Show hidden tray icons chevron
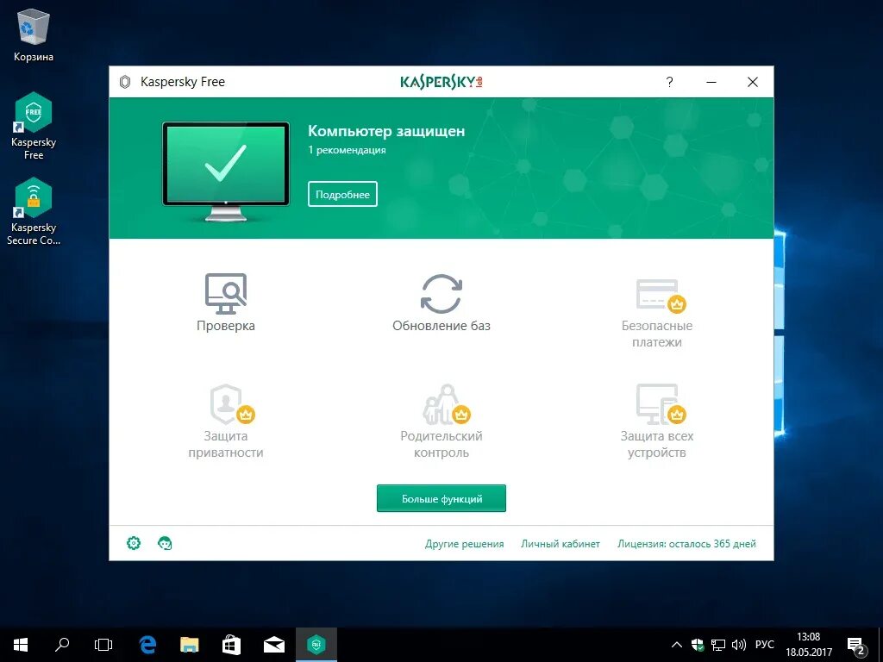The image size is (883, 662). point(677,645)
